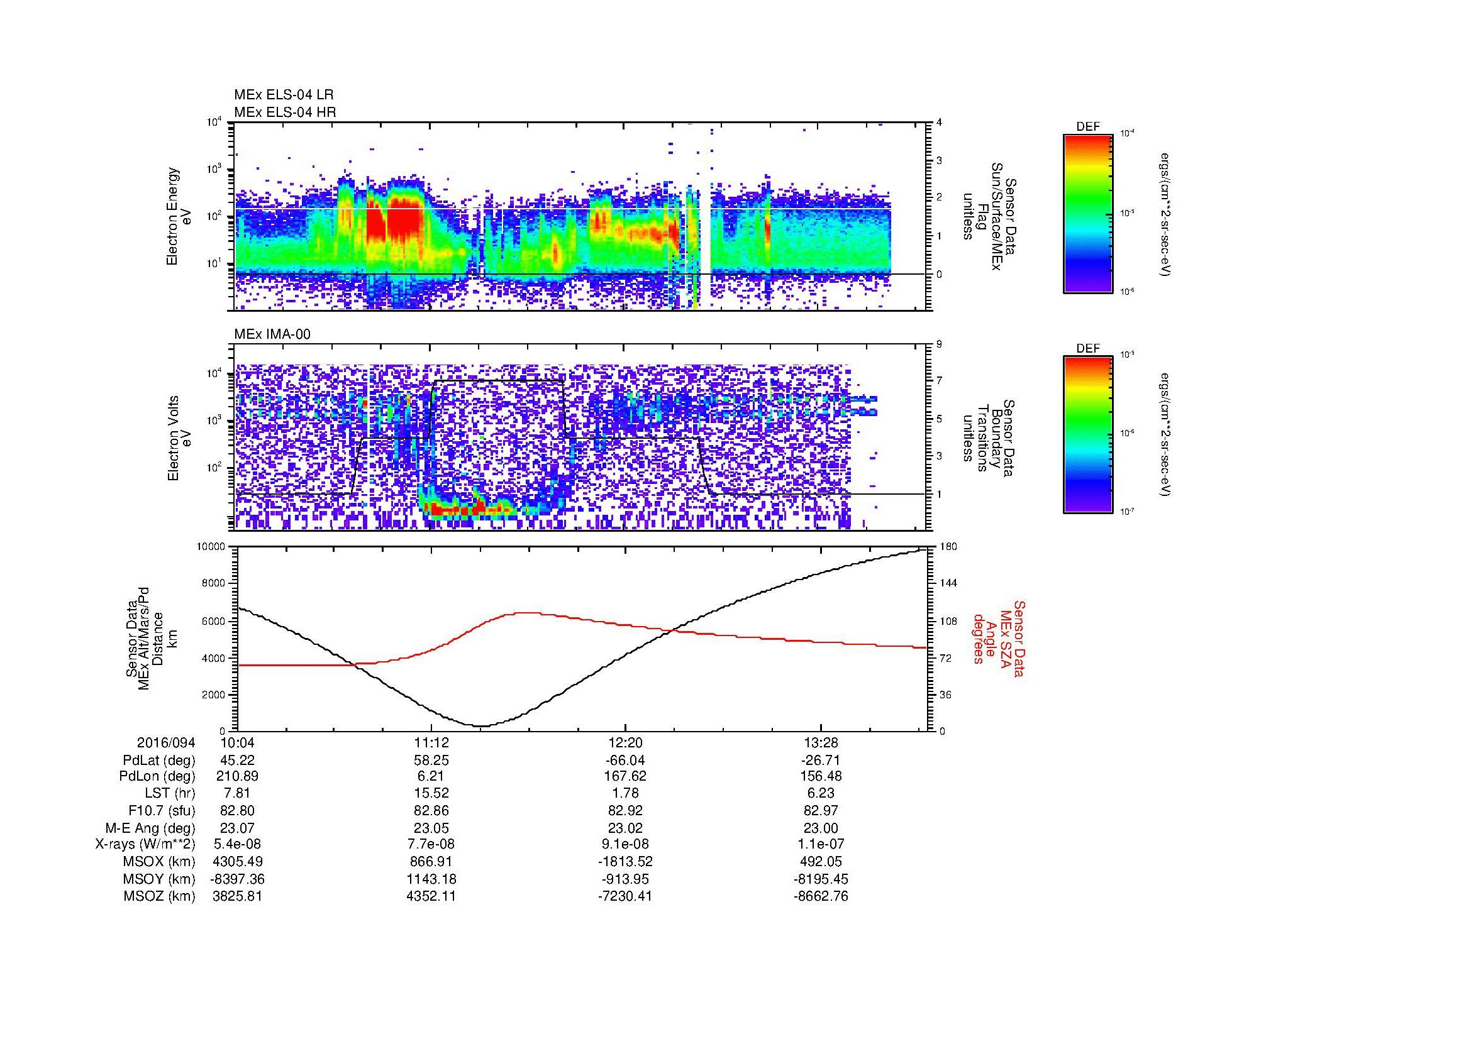Click the top DEF color bar
Image resolution: width=1471 pixels, height=1039 pixels.
tap(1088, 213)
